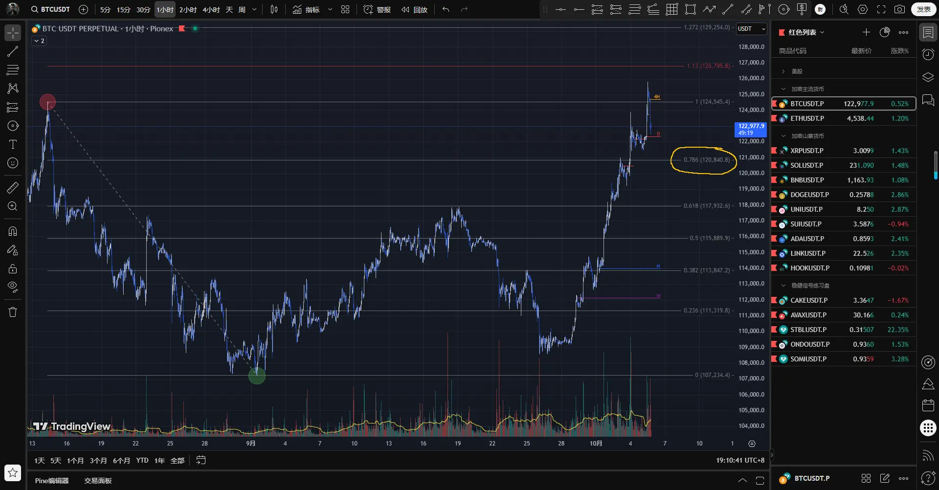Screen dimensions: 939x490
Task: Toggle lock all drawings
Action: coord(13,268)
